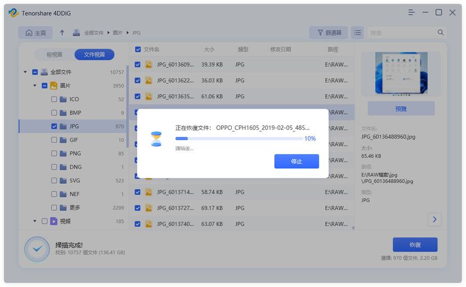Click the GIF folder icon
Screen dimensions: 466x287
[x=63, y=140]
